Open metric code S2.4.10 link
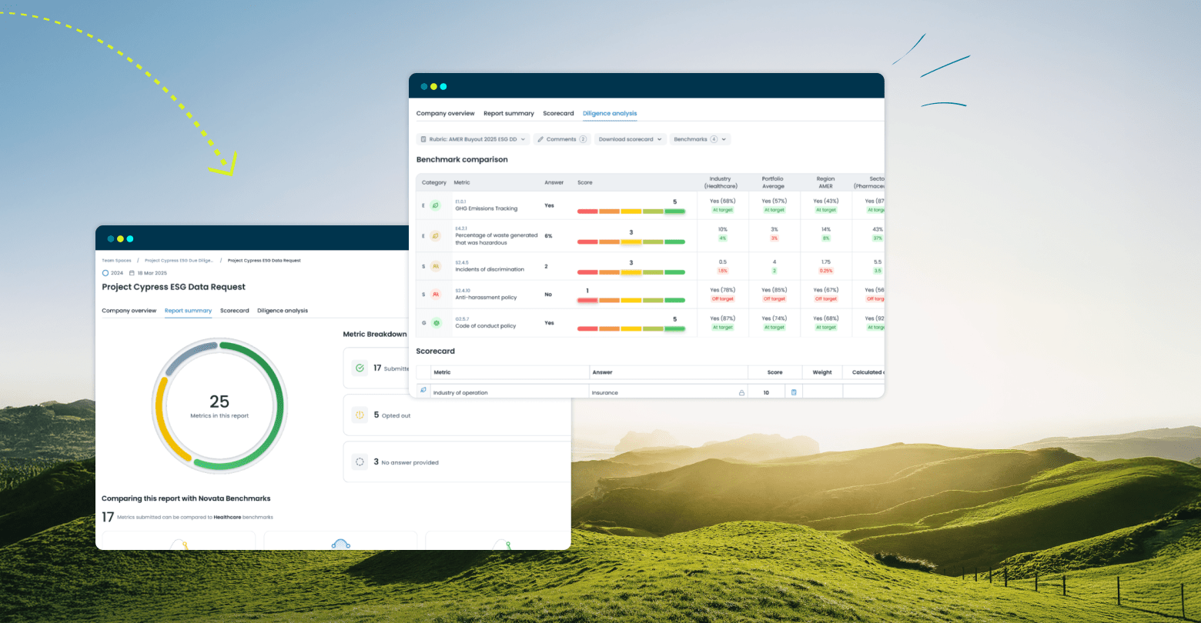Screen dimensions: 1201x623 [x=462, y=291]
